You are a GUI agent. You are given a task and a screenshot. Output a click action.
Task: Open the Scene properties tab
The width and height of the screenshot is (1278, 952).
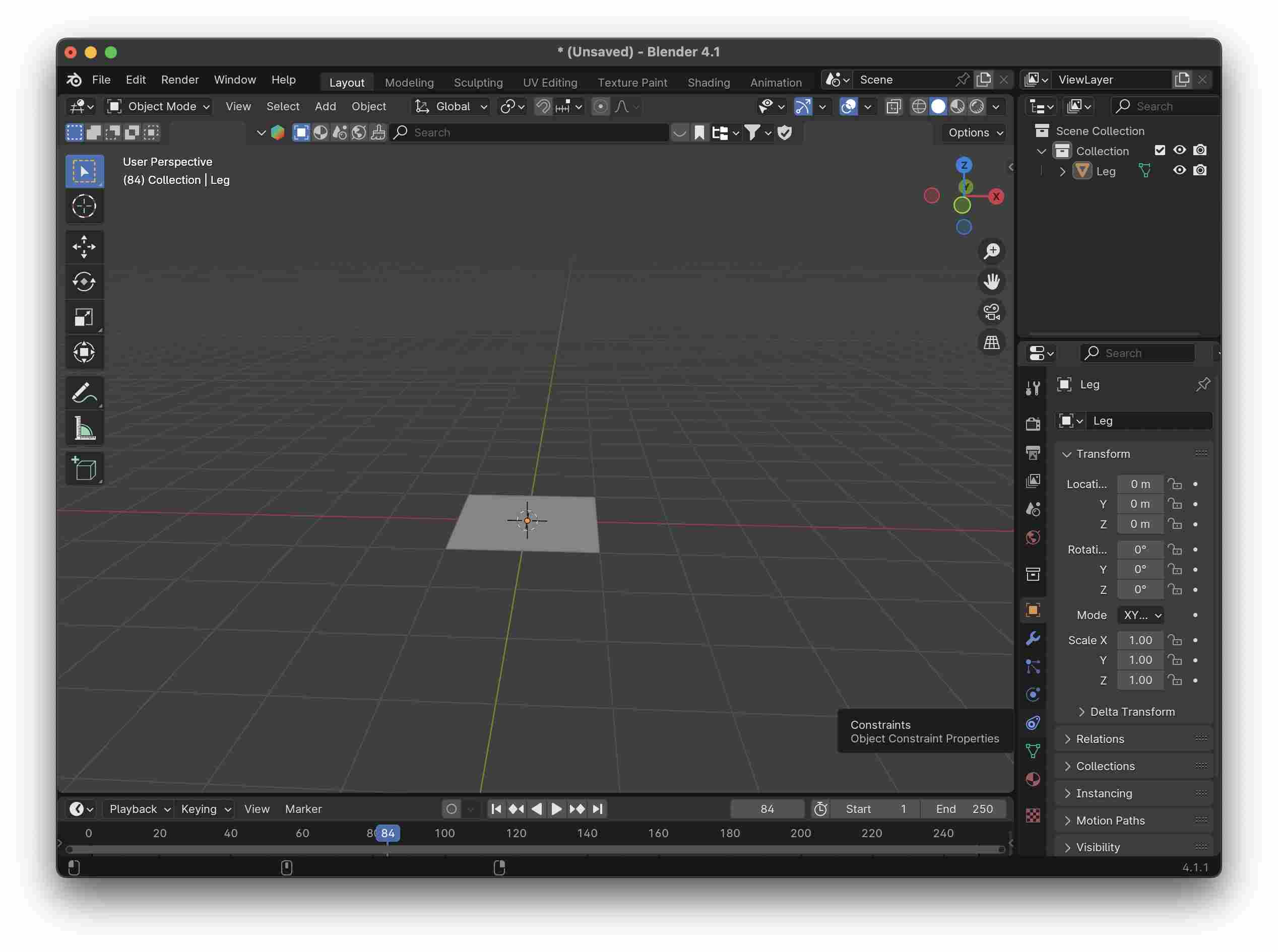pos(1033,509)
